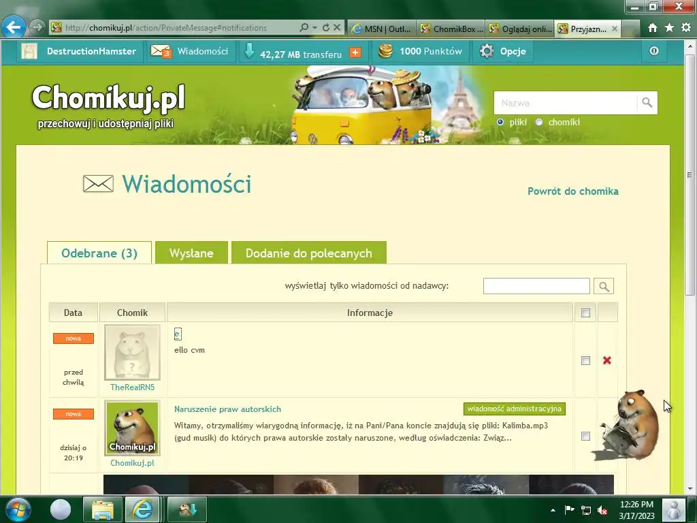Viewport: 697px width, 523px height.
Task: Open the browser Home icon
Action: tap(652, 28)
